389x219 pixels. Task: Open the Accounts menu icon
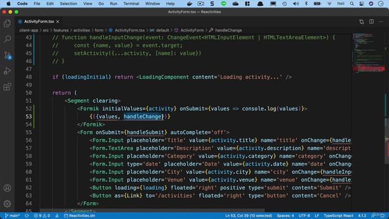click(x=7, y=188)
